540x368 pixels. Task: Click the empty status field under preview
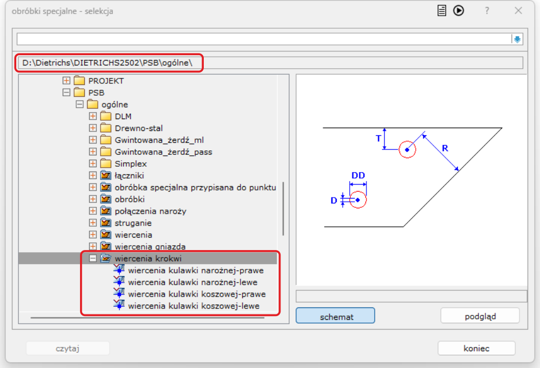(411, 296)
